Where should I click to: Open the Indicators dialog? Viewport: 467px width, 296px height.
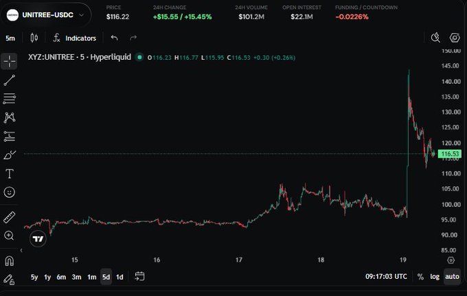[75, 38]
